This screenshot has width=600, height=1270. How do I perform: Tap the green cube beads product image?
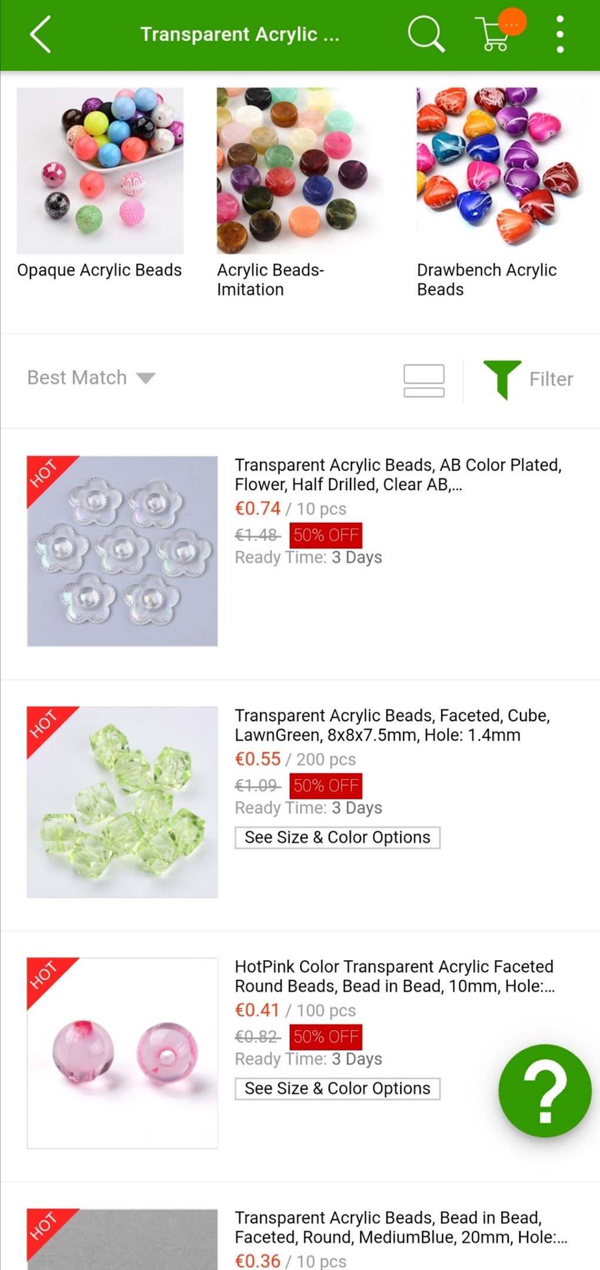pos(122,802)
